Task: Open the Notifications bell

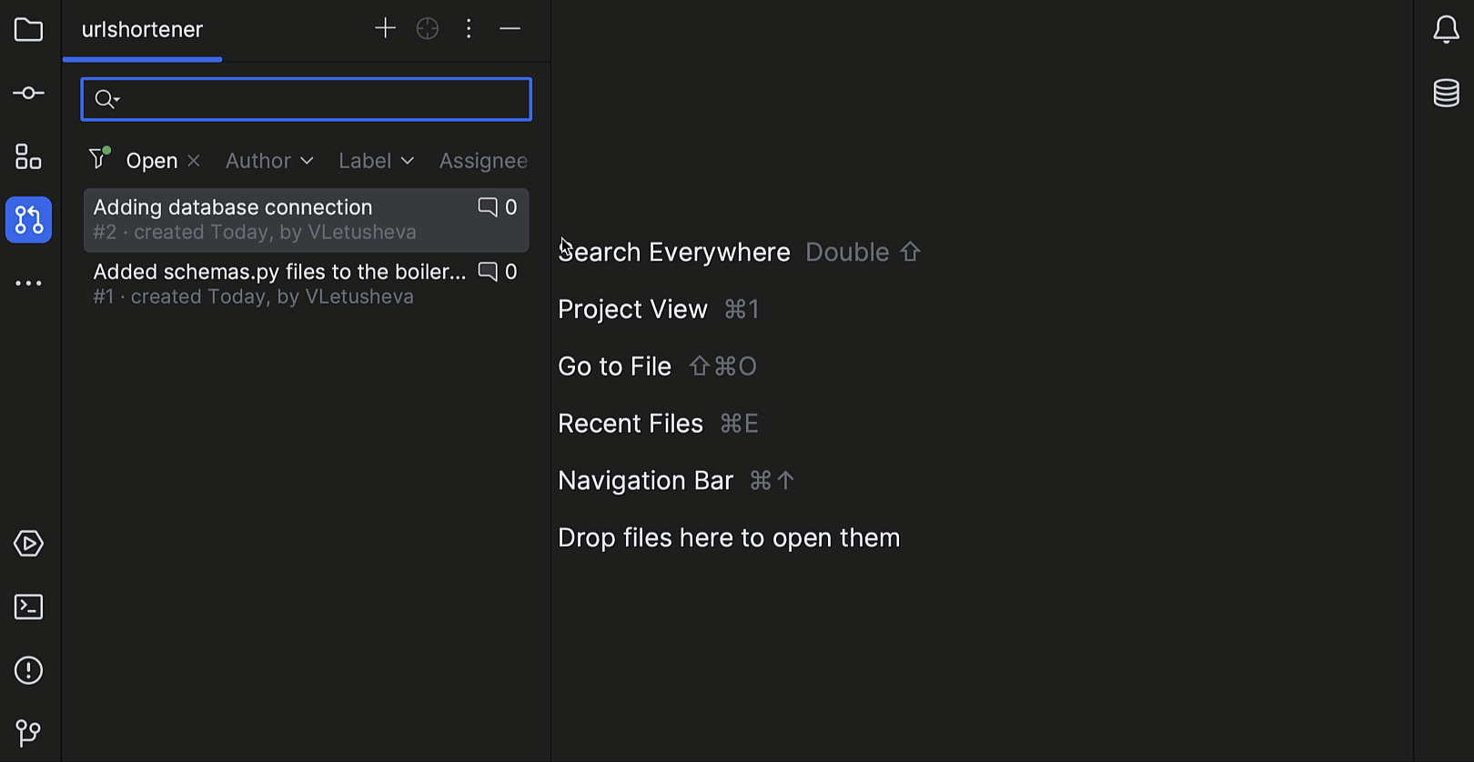Action: (1446, 30)
